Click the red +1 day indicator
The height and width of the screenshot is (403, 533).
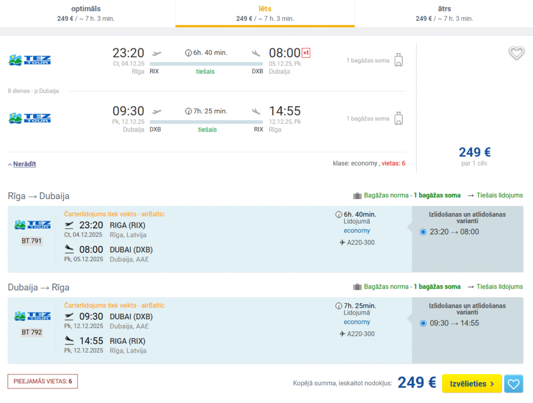tap(306, 53)
